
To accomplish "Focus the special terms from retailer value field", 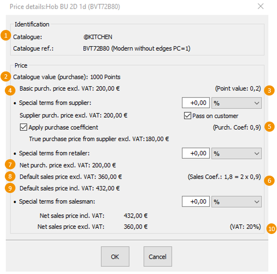I will coord(196,153).
